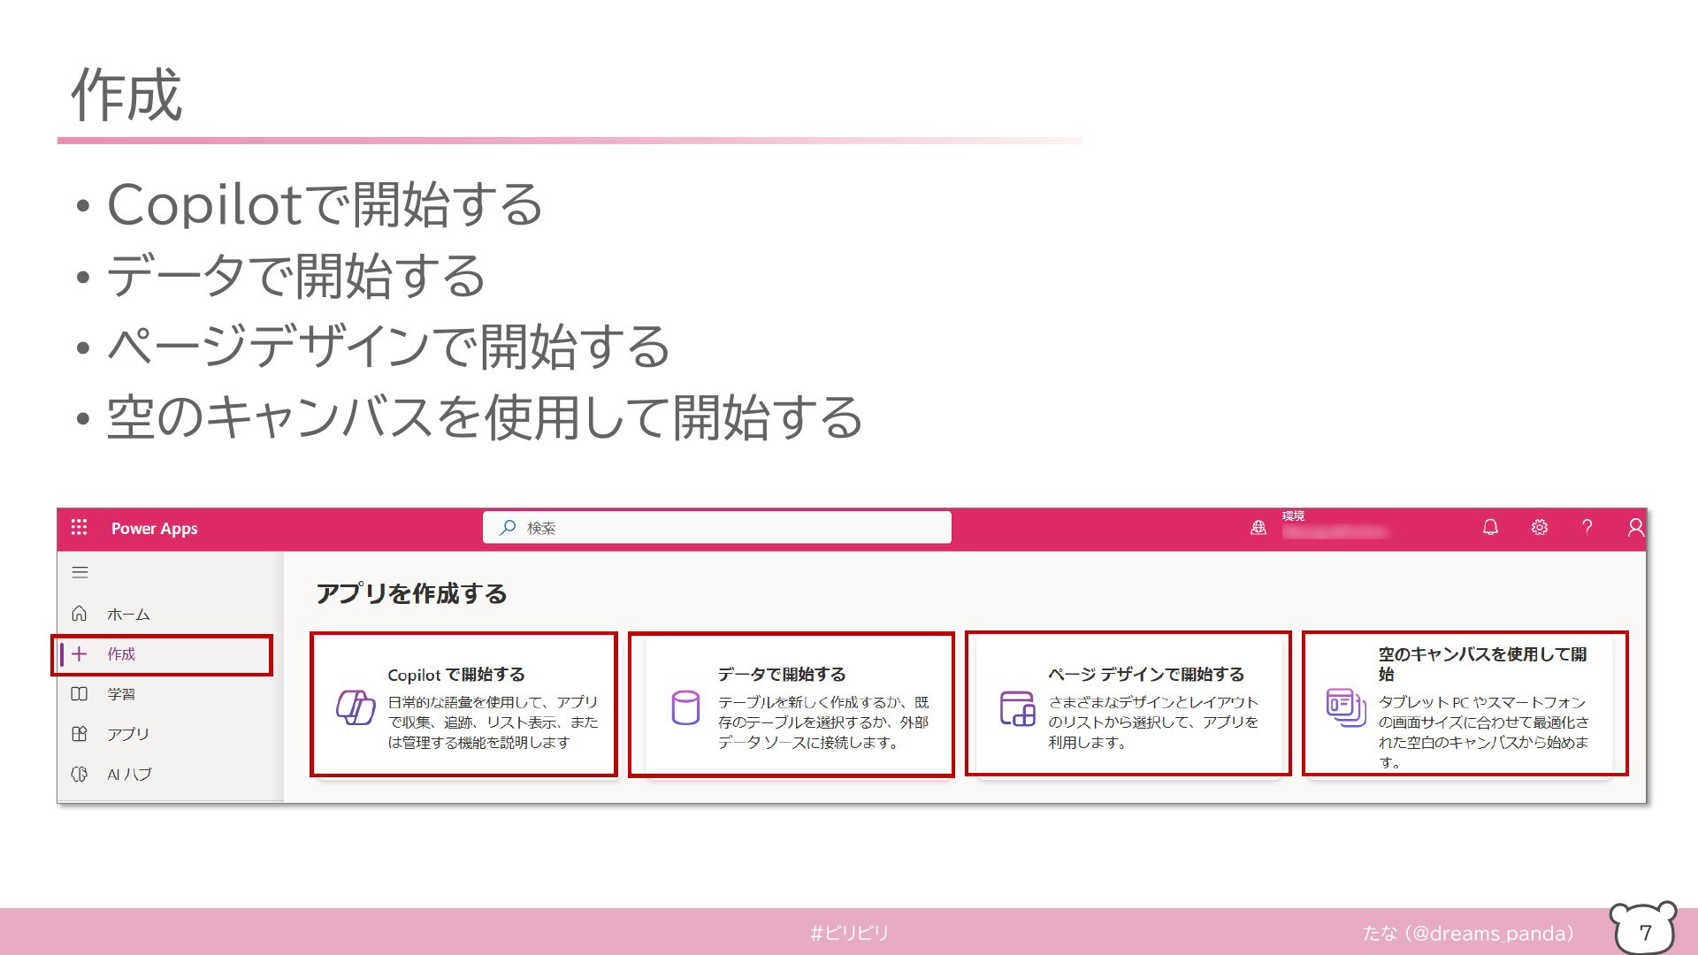Click the database cylinder icon
This screenshot has height=955, width=1698.
pos(685,708)
